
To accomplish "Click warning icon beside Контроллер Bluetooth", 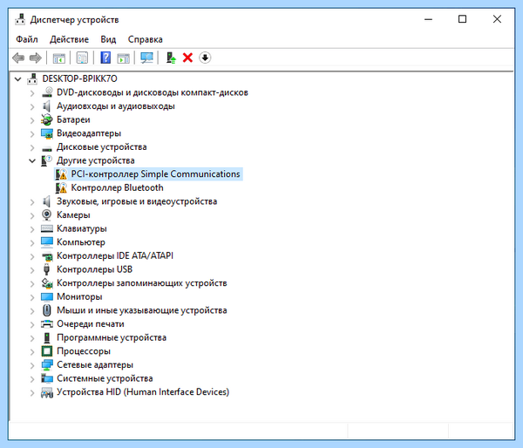I will pos(61,187).
